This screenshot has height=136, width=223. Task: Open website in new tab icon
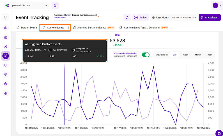[55, 5]
